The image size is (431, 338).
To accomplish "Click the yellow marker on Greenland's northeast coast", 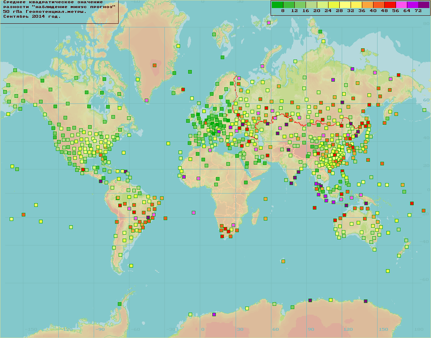I will tap(178, 46).
